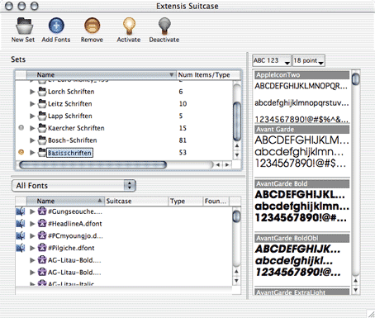Click the New Set toolbar icon

tap(24, 26)
